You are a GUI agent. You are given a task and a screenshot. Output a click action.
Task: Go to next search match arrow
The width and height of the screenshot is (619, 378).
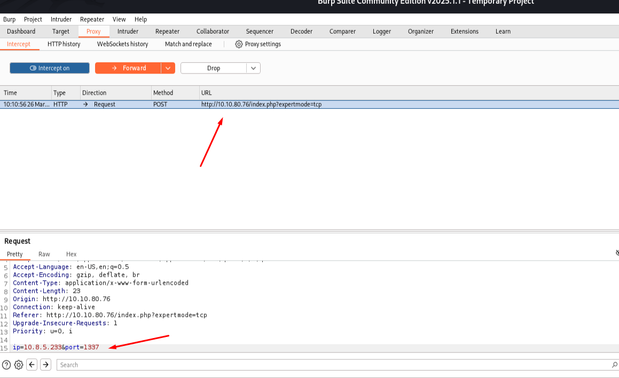[46, 365]
